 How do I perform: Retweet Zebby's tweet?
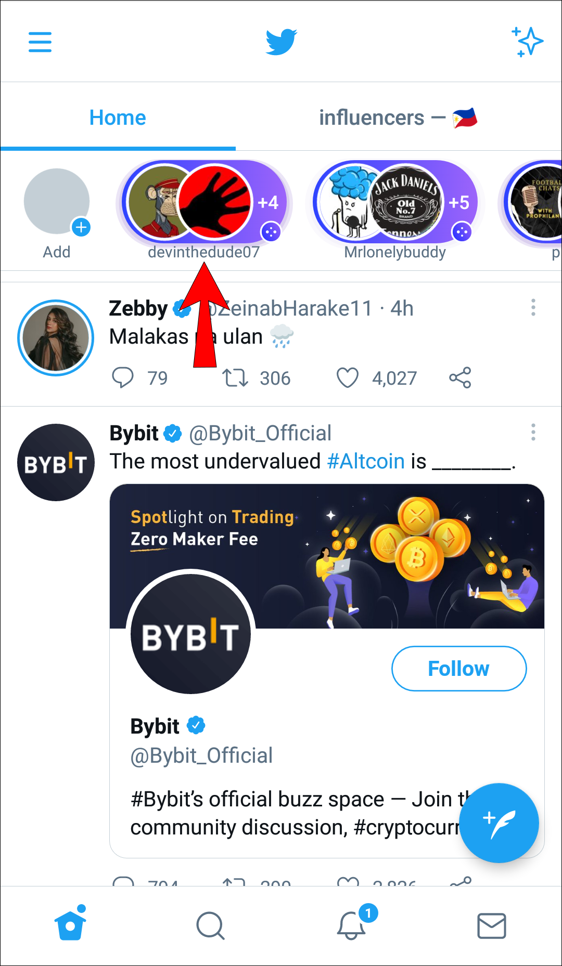[x=235, y=378]
